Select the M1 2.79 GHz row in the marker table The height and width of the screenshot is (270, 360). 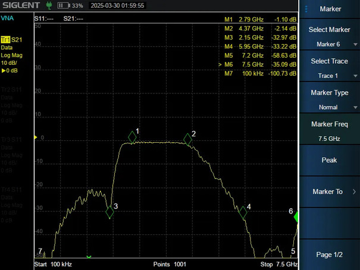coord(261,20)
